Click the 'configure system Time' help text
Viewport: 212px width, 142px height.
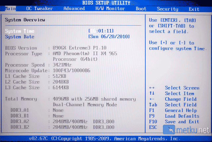tap(178, 49)
